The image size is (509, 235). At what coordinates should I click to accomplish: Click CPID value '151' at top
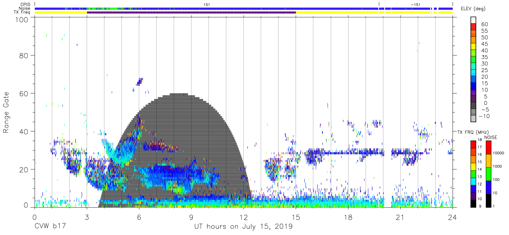pyautogui.click(x=207, y=4)
